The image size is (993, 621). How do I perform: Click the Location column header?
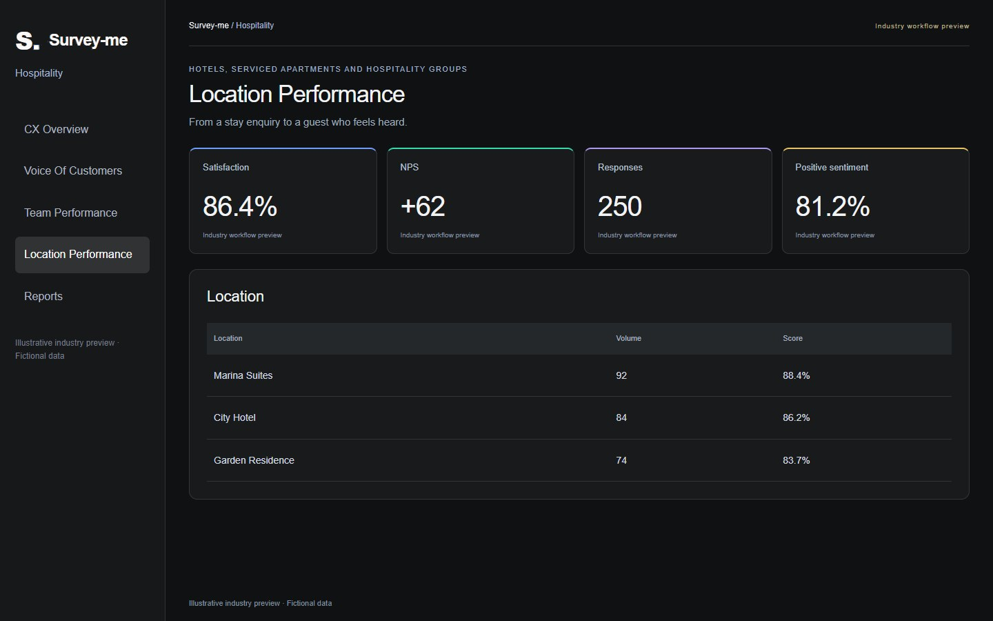[x=228, y=339]
